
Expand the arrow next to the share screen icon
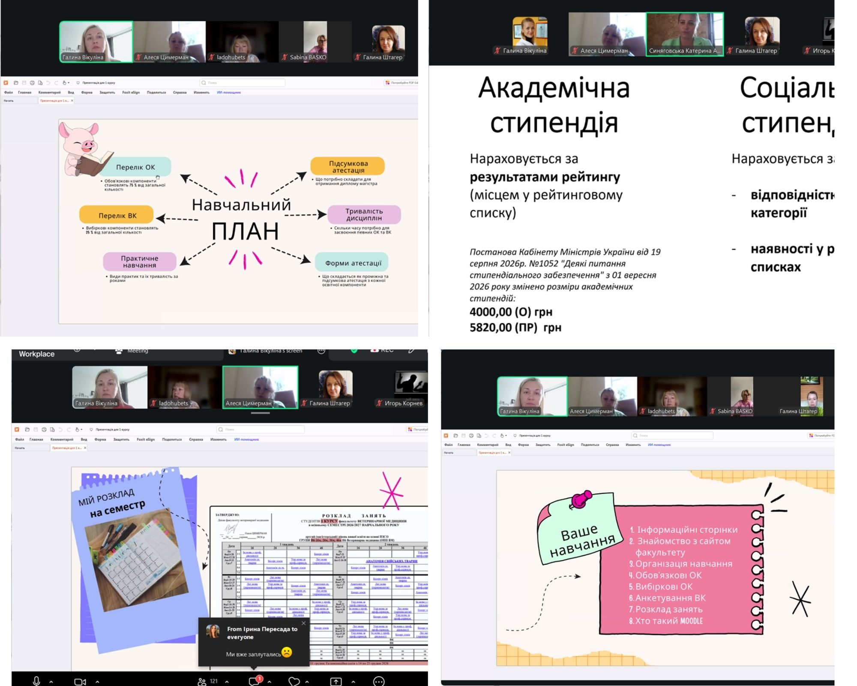coord(353,681)
